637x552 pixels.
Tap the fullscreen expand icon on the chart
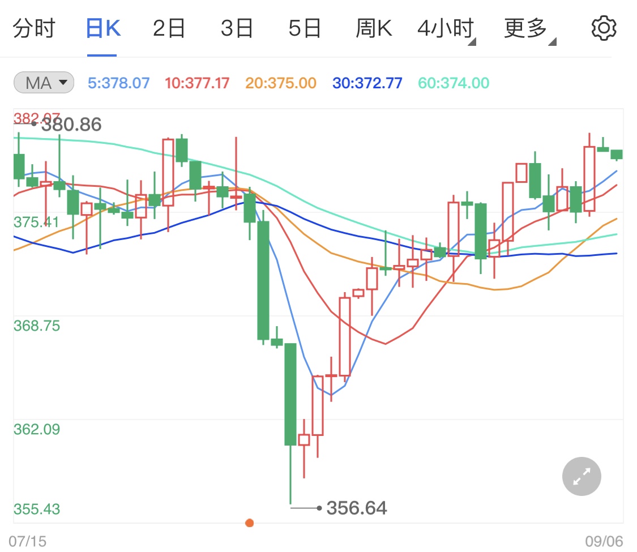pos(582,476)
